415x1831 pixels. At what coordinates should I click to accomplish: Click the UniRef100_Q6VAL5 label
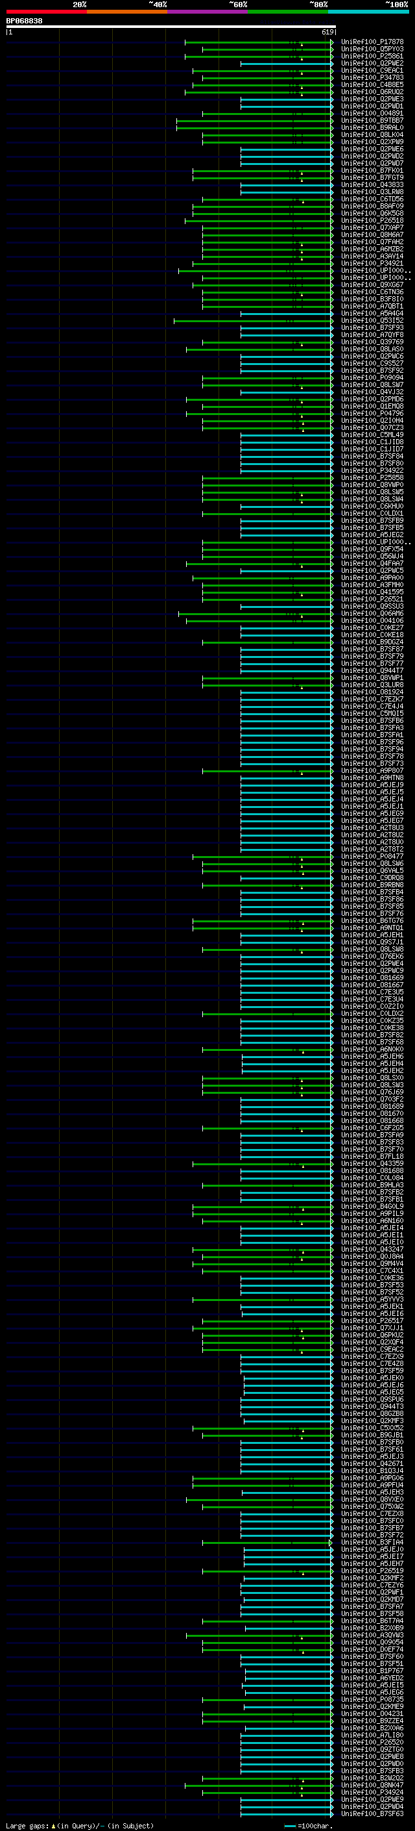point(372,871)
